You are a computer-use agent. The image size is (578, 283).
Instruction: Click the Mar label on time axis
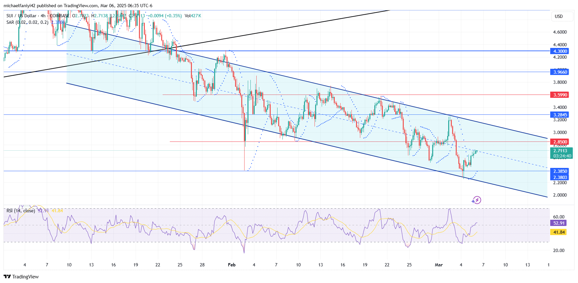click(x=439, y=265)
